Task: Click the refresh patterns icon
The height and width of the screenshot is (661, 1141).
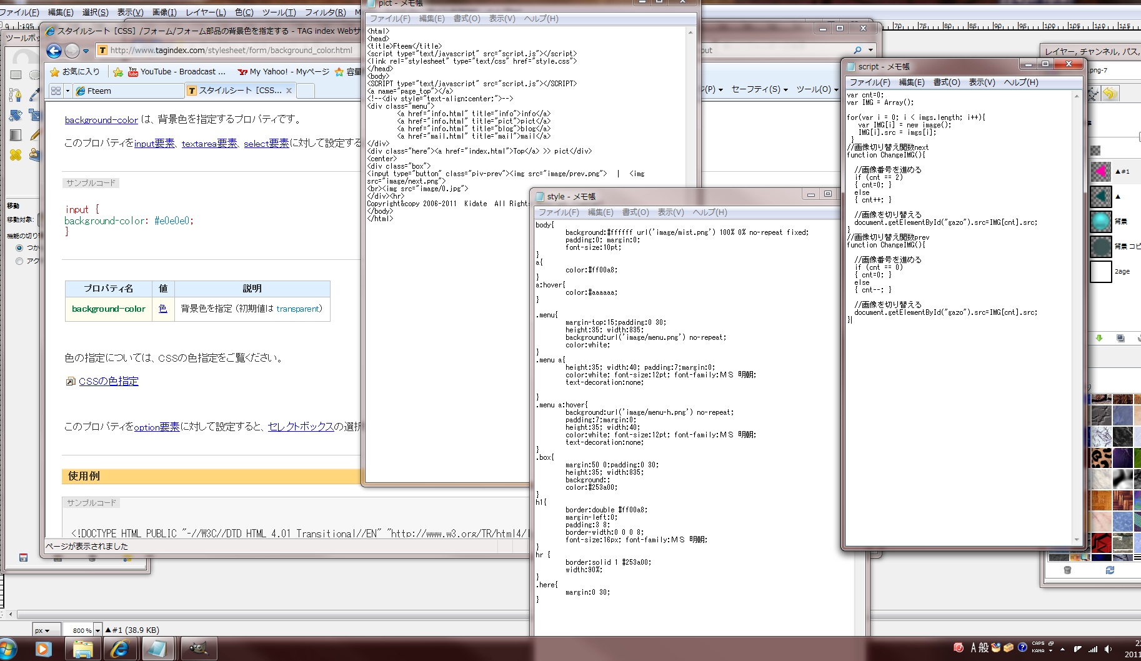Action: 1110,570
